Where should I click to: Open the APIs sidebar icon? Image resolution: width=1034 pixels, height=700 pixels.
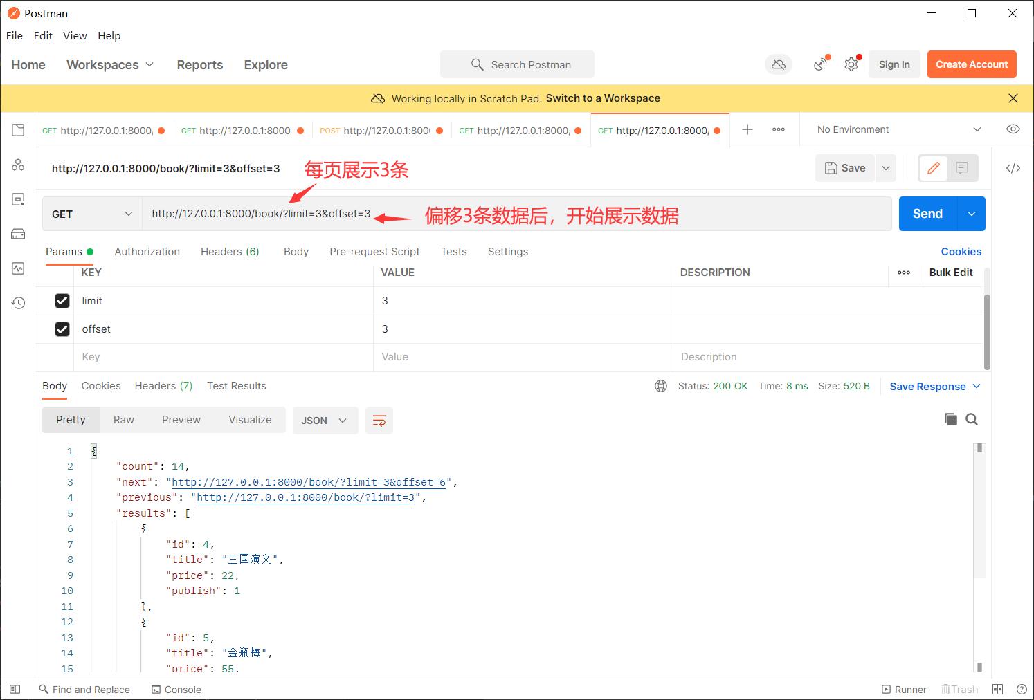(18, 165)
